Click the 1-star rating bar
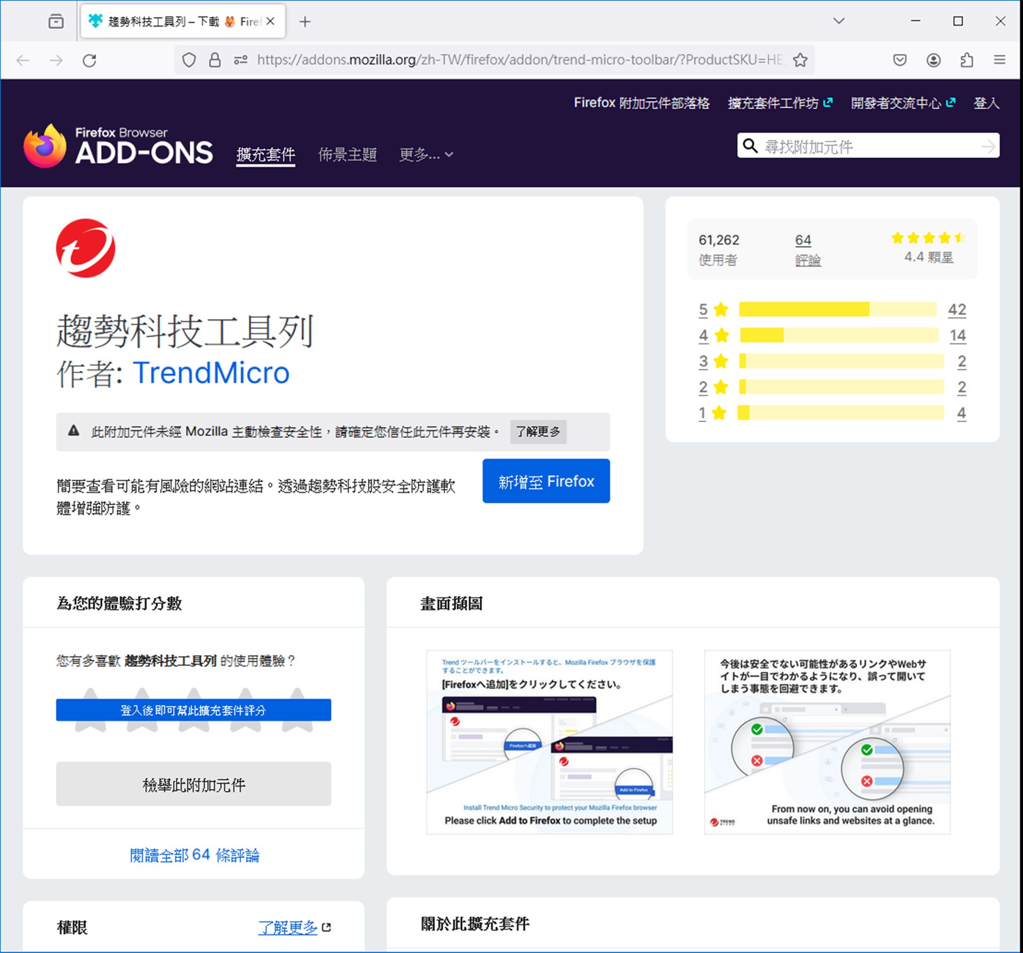Viewport: 1023px width, 953px height. (840, 413)
